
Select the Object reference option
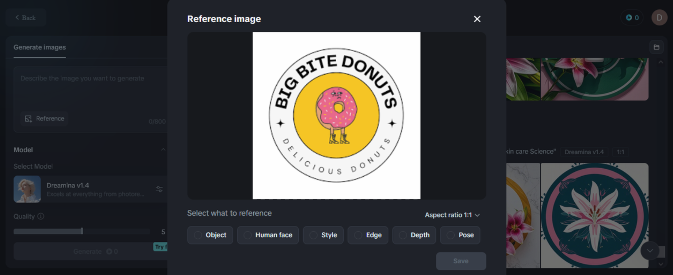click(210, 235)
